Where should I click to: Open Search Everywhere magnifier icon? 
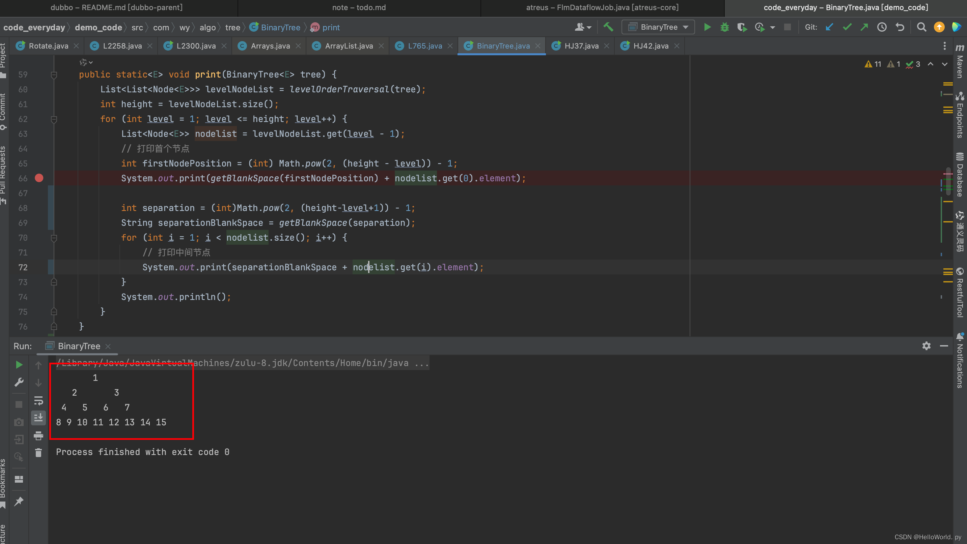pyautogui.click(x=921, y=27)
